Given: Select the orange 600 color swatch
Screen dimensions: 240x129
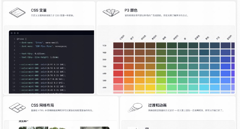Looking at the screenshot, I should click(x=129, y=73).
